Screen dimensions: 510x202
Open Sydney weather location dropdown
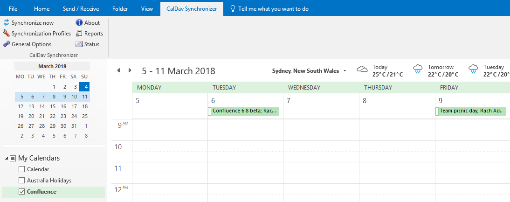point(345,71)
